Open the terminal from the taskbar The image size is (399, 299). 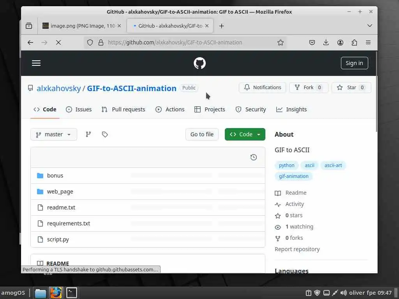72,293
